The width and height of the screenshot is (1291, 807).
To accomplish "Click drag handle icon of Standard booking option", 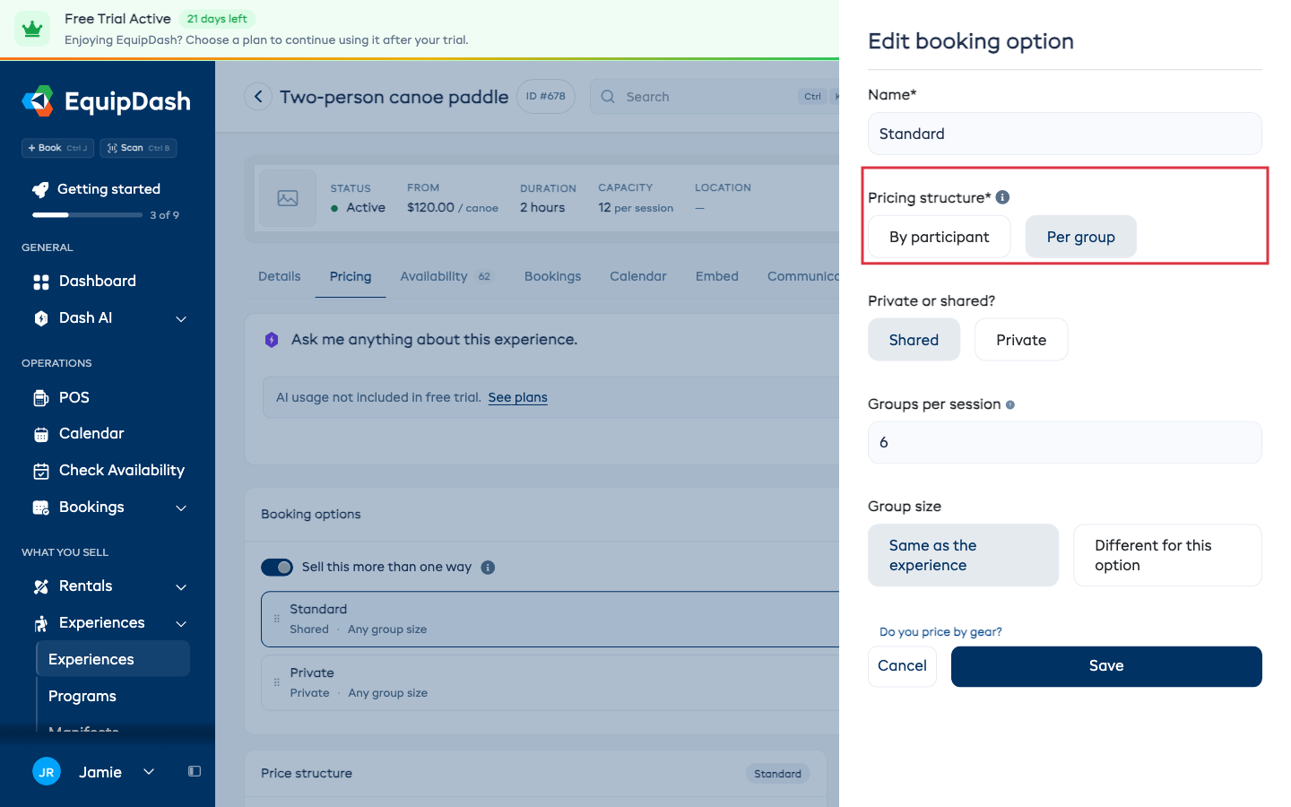I will (277, 619).
